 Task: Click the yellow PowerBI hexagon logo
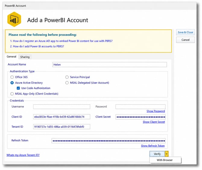[14, 19]
